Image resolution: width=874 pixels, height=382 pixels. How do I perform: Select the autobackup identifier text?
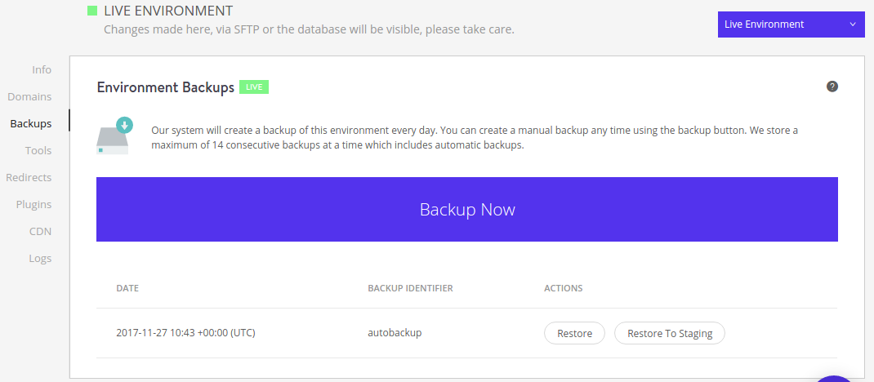pos(395,333)
